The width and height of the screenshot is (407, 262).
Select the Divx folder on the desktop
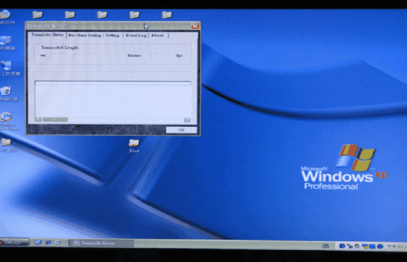pos(134,146)
